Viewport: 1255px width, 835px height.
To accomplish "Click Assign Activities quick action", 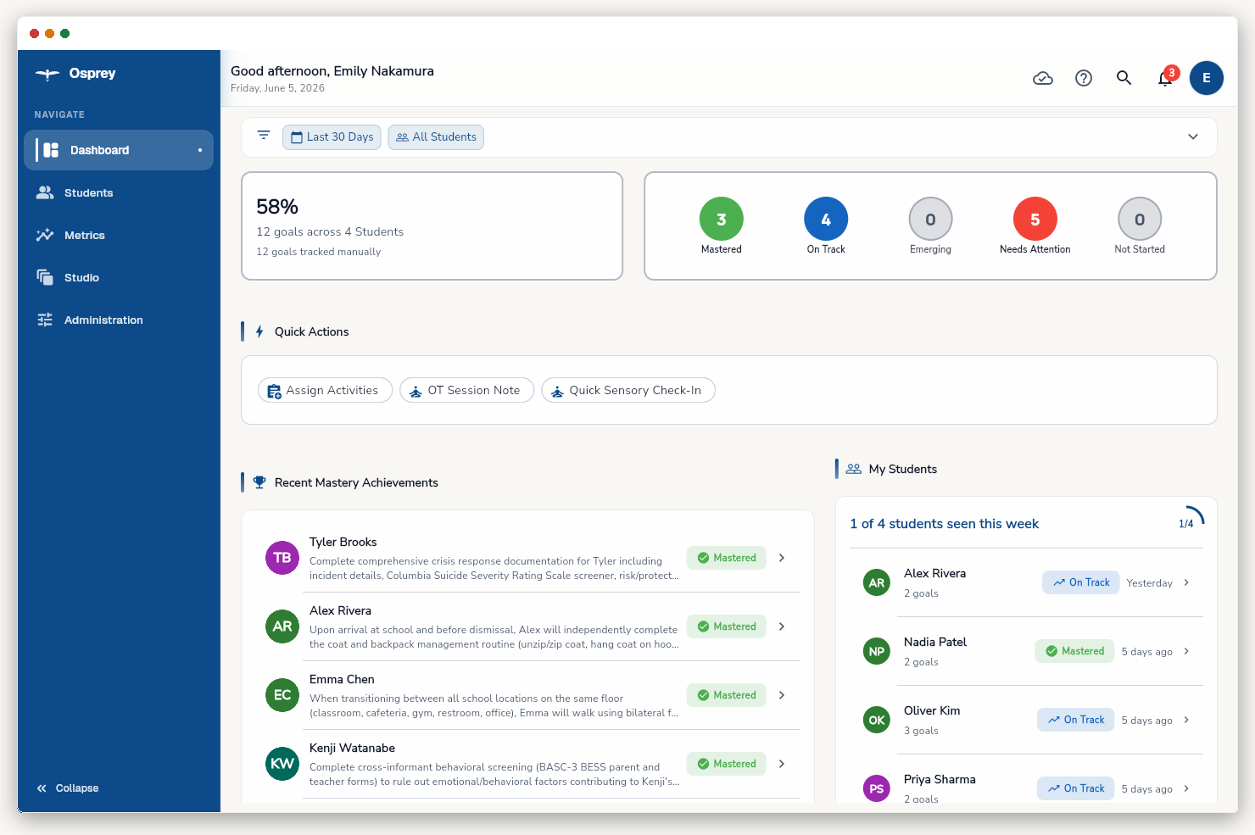I will pyautogui.click(x=325, y=390).
